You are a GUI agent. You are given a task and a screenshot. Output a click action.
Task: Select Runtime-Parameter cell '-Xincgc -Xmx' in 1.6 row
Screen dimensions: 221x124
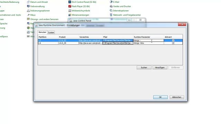tap(148, 43)
